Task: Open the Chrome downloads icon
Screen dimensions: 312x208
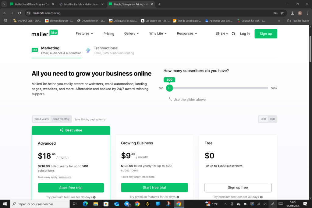Action: [x=292, y=13]
